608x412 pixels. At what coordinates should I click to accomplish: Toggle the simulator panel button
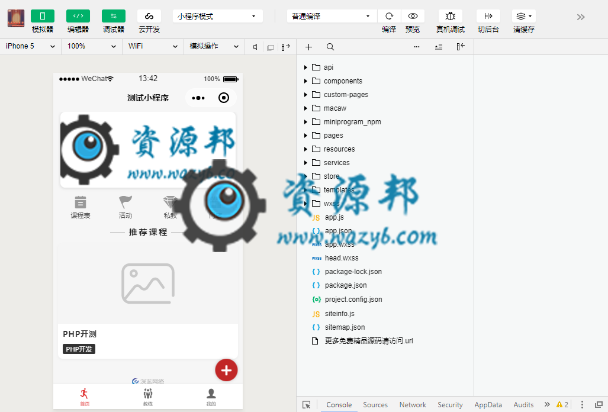(x=43, y=16)
